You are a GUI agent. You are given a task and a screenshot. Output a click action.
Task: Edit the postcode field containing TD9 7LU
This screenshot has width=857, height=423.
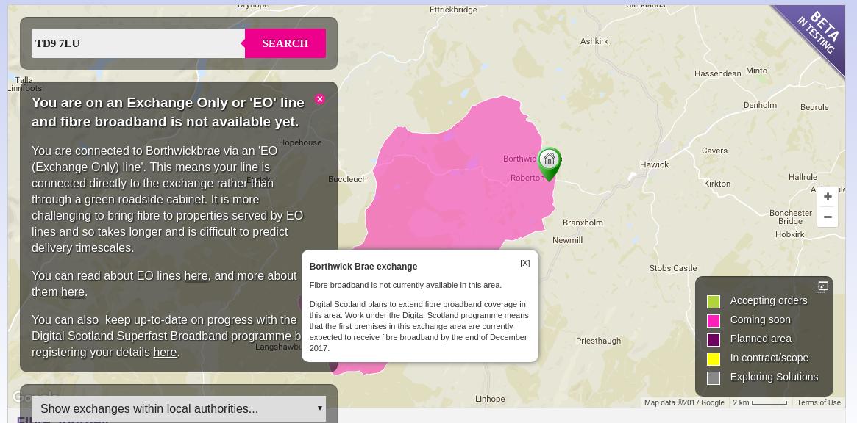pyautogui.click(x=138, y=43)
